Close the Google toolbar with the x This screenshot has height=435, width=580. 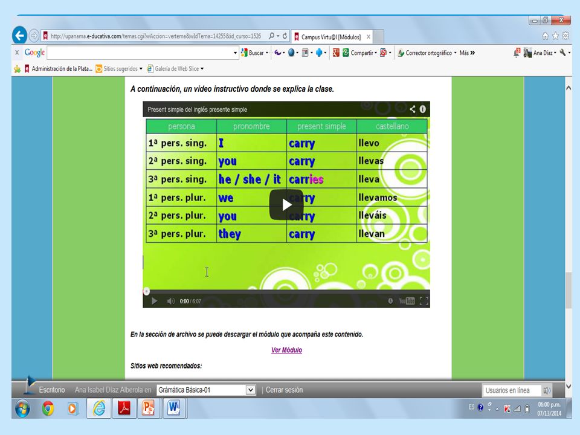click(17, 53)
